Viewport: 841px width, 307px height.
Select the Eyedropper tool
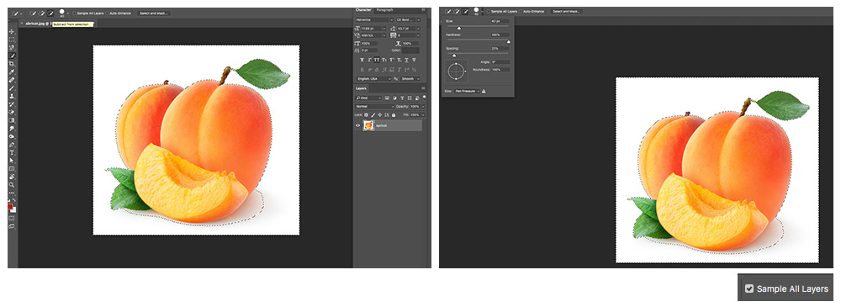12,71
